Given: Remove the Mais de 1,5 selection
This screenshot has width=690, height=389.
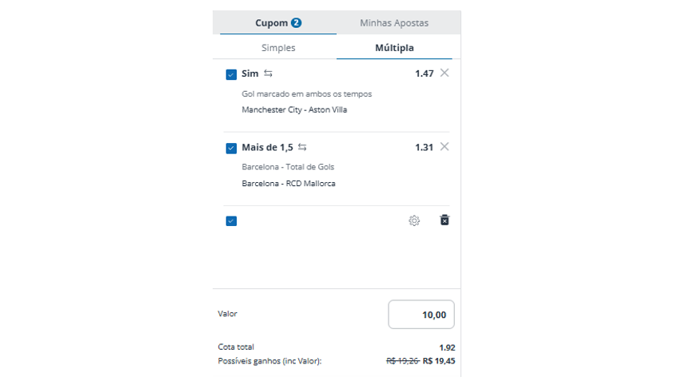Looking at the screenshot, I should click(445, 147).
